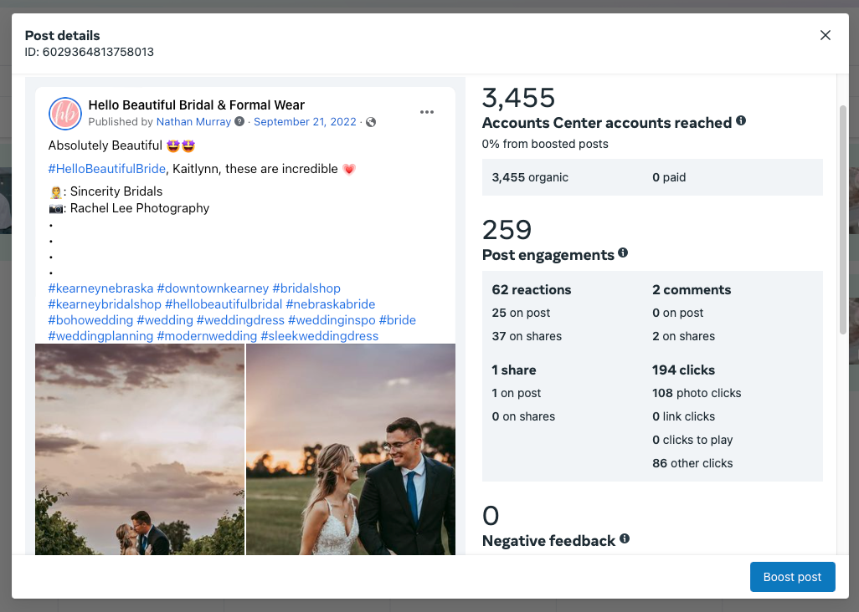The height and width of the screenshot is (612, 859).
Task: Click the 3,455 accounts reached number
Action: pos(518,98)
